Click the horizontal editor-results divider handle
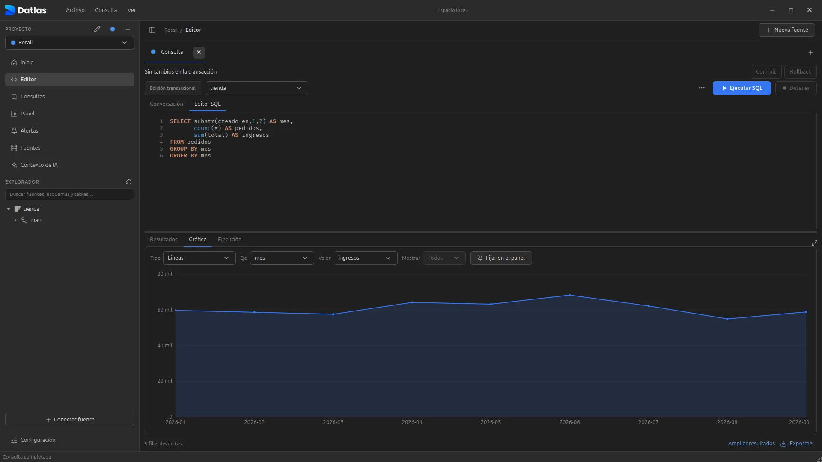822x462 pixels. [x=480, y=232]
